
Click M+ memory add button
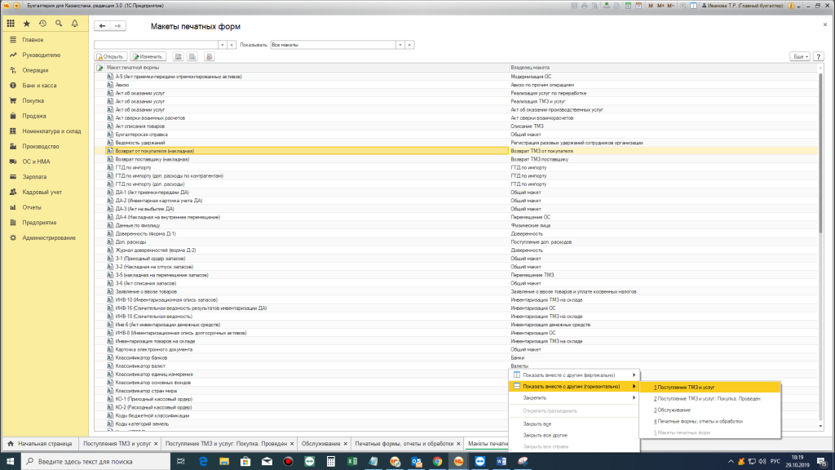click(x=660, y=6)
